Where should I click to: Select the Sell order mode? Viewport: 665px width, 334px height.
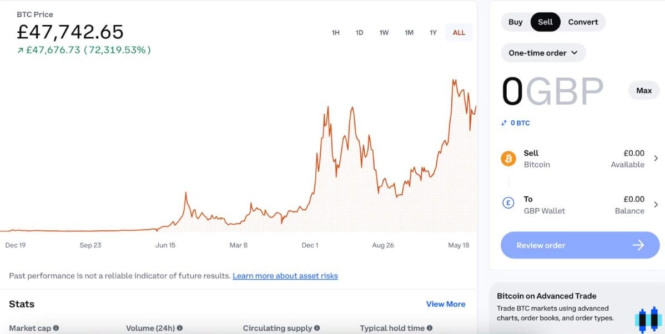click(x=545, y=22)
